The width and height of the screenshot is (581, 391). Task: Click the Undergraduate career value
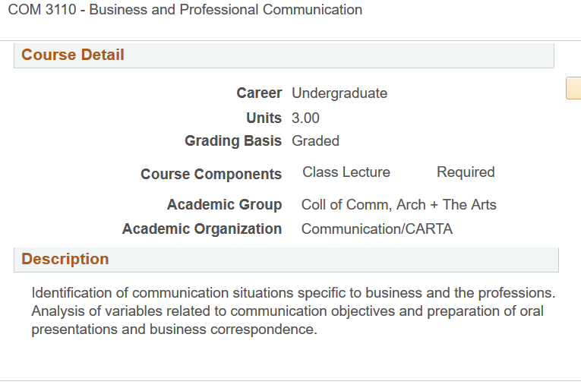[x=339, y=93]
